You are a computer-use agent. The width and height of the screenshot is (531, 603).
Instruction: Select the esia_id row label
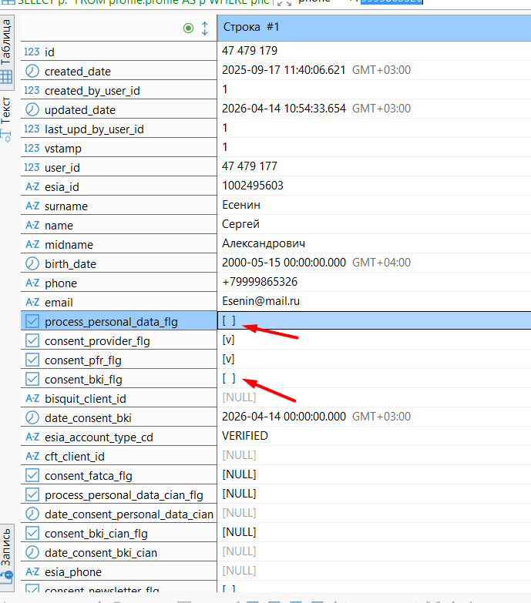coord(119,187)
